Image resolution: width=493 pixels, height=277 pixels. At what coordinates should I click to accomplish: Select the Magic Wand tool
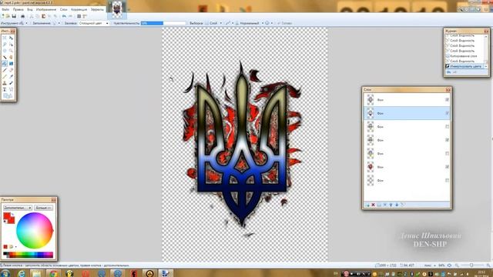pyautogui.click(x=5, y=57)
